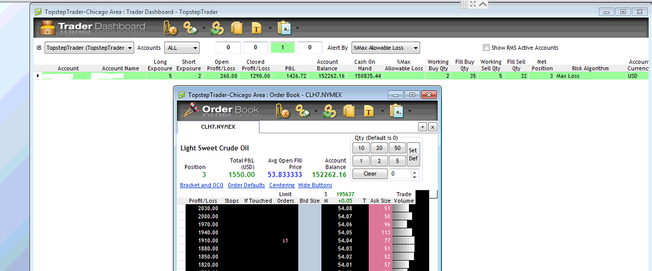Open the IB TopstepTrader dropdown
The width and height of the screenshot is (652, 271).
point(89,48)
